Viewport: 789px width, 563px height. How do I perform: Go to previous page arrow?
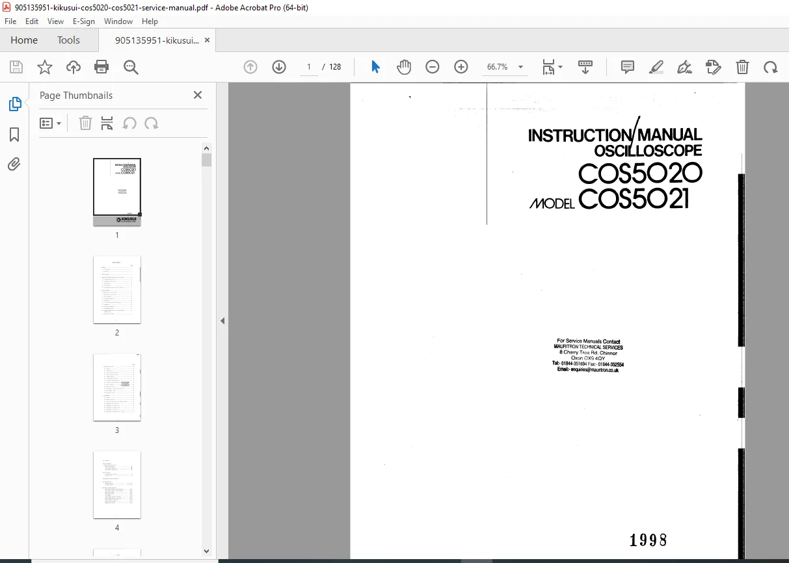tap(250, 67)
